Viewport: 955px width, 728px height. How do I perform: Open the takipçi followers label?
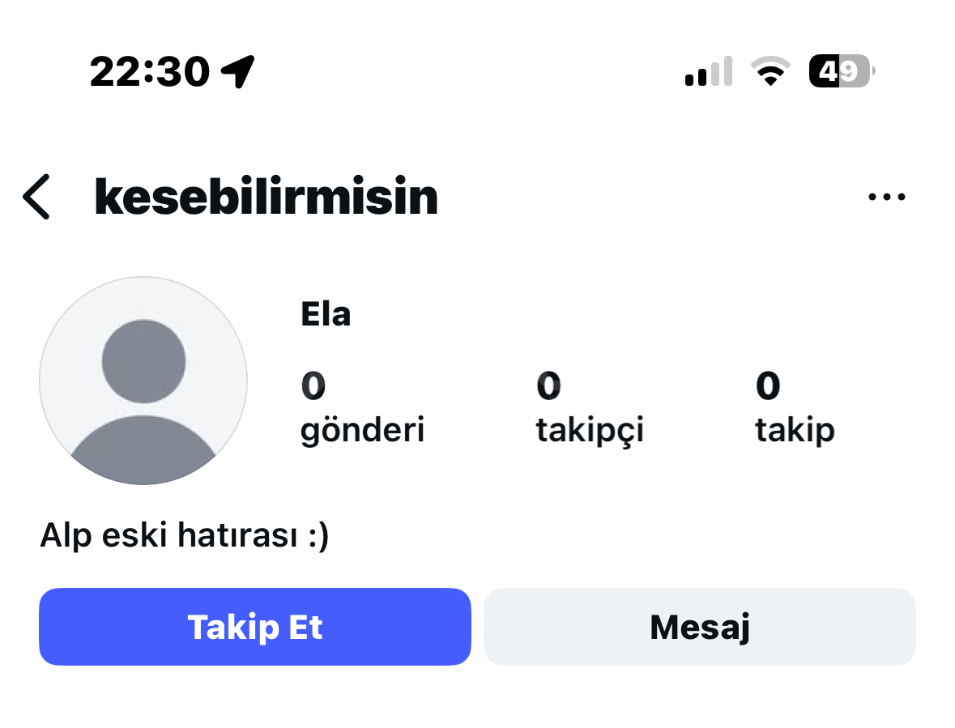[x=590, y=430]
